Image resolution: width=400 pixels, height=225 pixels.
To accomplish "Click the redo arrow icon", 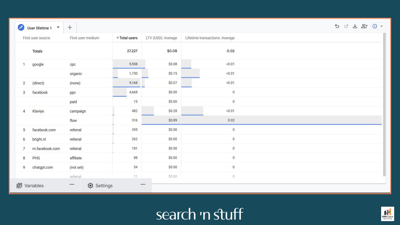I will [x=346, y=26].
